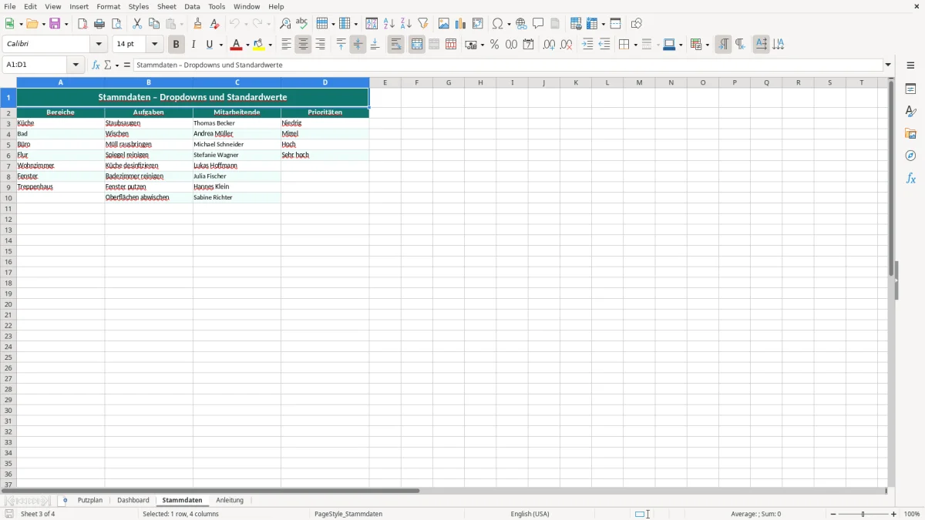Insert comment icon
This screenshot has height=520, width=925.
pos(539,24)
